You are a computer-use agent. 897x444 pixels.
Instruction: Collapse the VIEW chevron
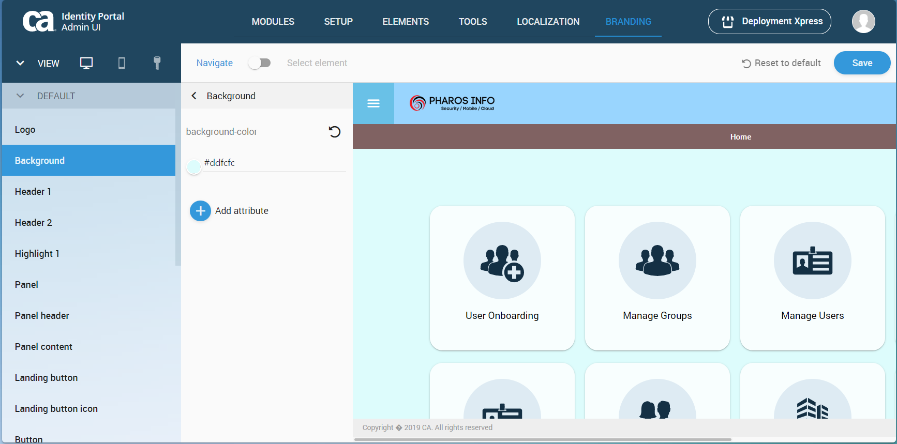point(20,63)
